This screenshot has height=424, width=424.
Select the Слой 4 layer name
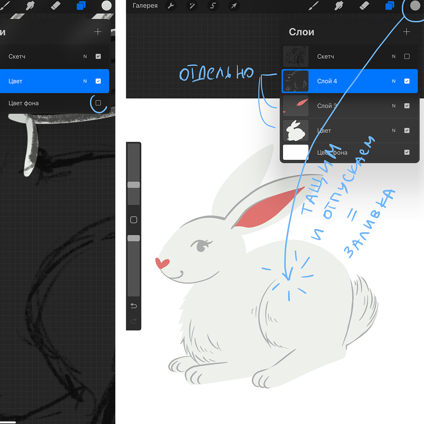[327, 81]
